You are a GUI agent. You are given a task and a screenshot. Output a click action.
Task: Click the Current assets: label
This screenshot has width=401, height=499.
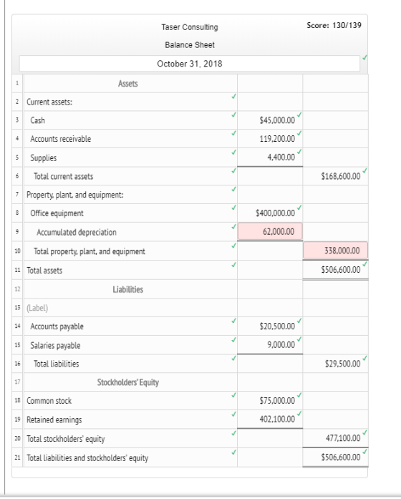49,102
